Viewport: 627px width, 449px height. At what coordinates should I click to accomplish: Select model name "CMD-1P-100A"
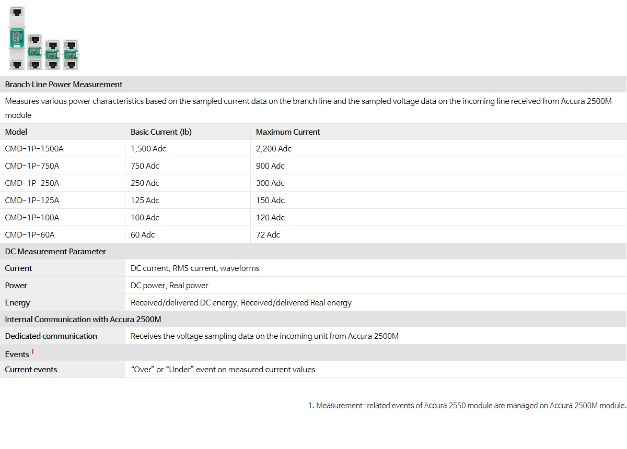tap(32, 218)
